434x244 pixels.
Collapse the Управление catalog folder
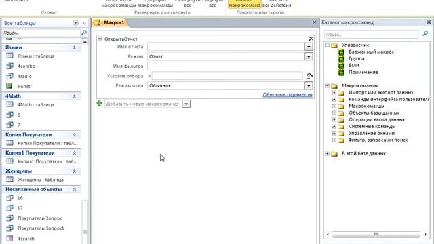328,45
